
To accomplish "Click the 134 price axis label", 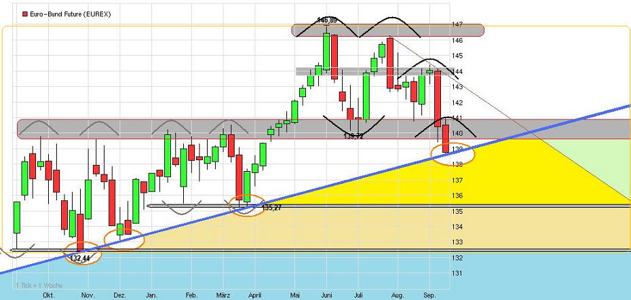I will pos(458,227).
